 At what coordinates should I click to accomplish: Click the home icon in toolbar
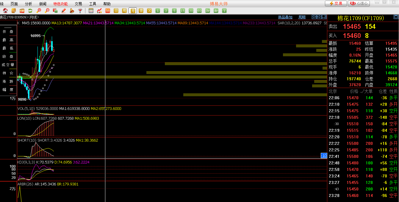click(x=5, y=11)
